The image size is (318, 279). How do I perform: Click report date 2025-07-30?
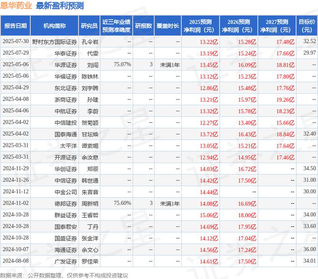[15, 41]
